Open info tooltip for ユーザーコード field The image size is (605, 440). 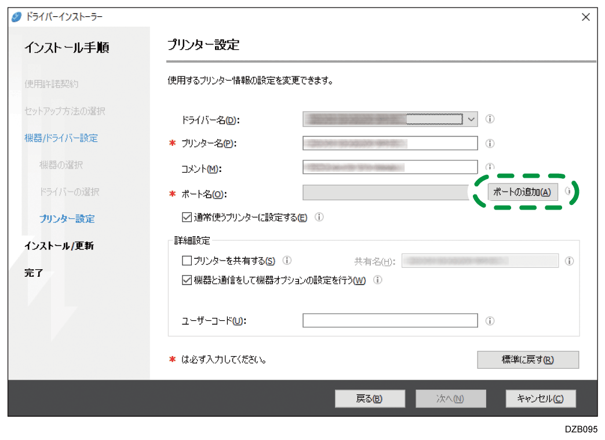pos(490,321)
